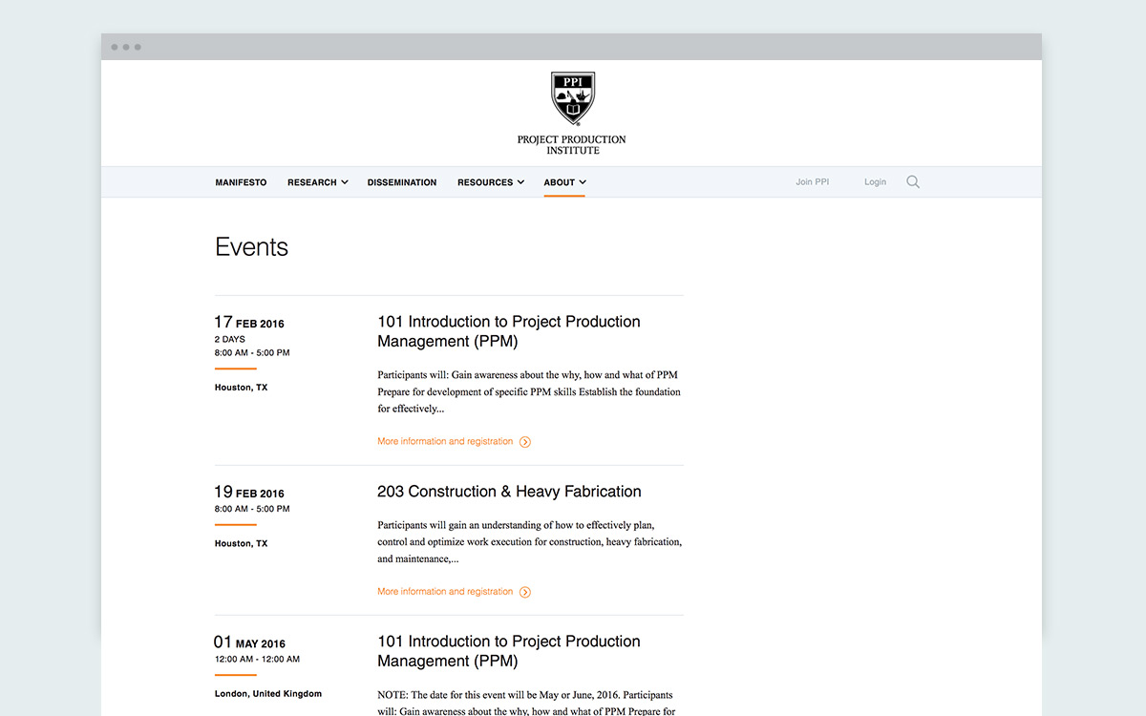Open first event's More information and registration
Screen dimensions: 1146x716
click(x=445, y=442)
